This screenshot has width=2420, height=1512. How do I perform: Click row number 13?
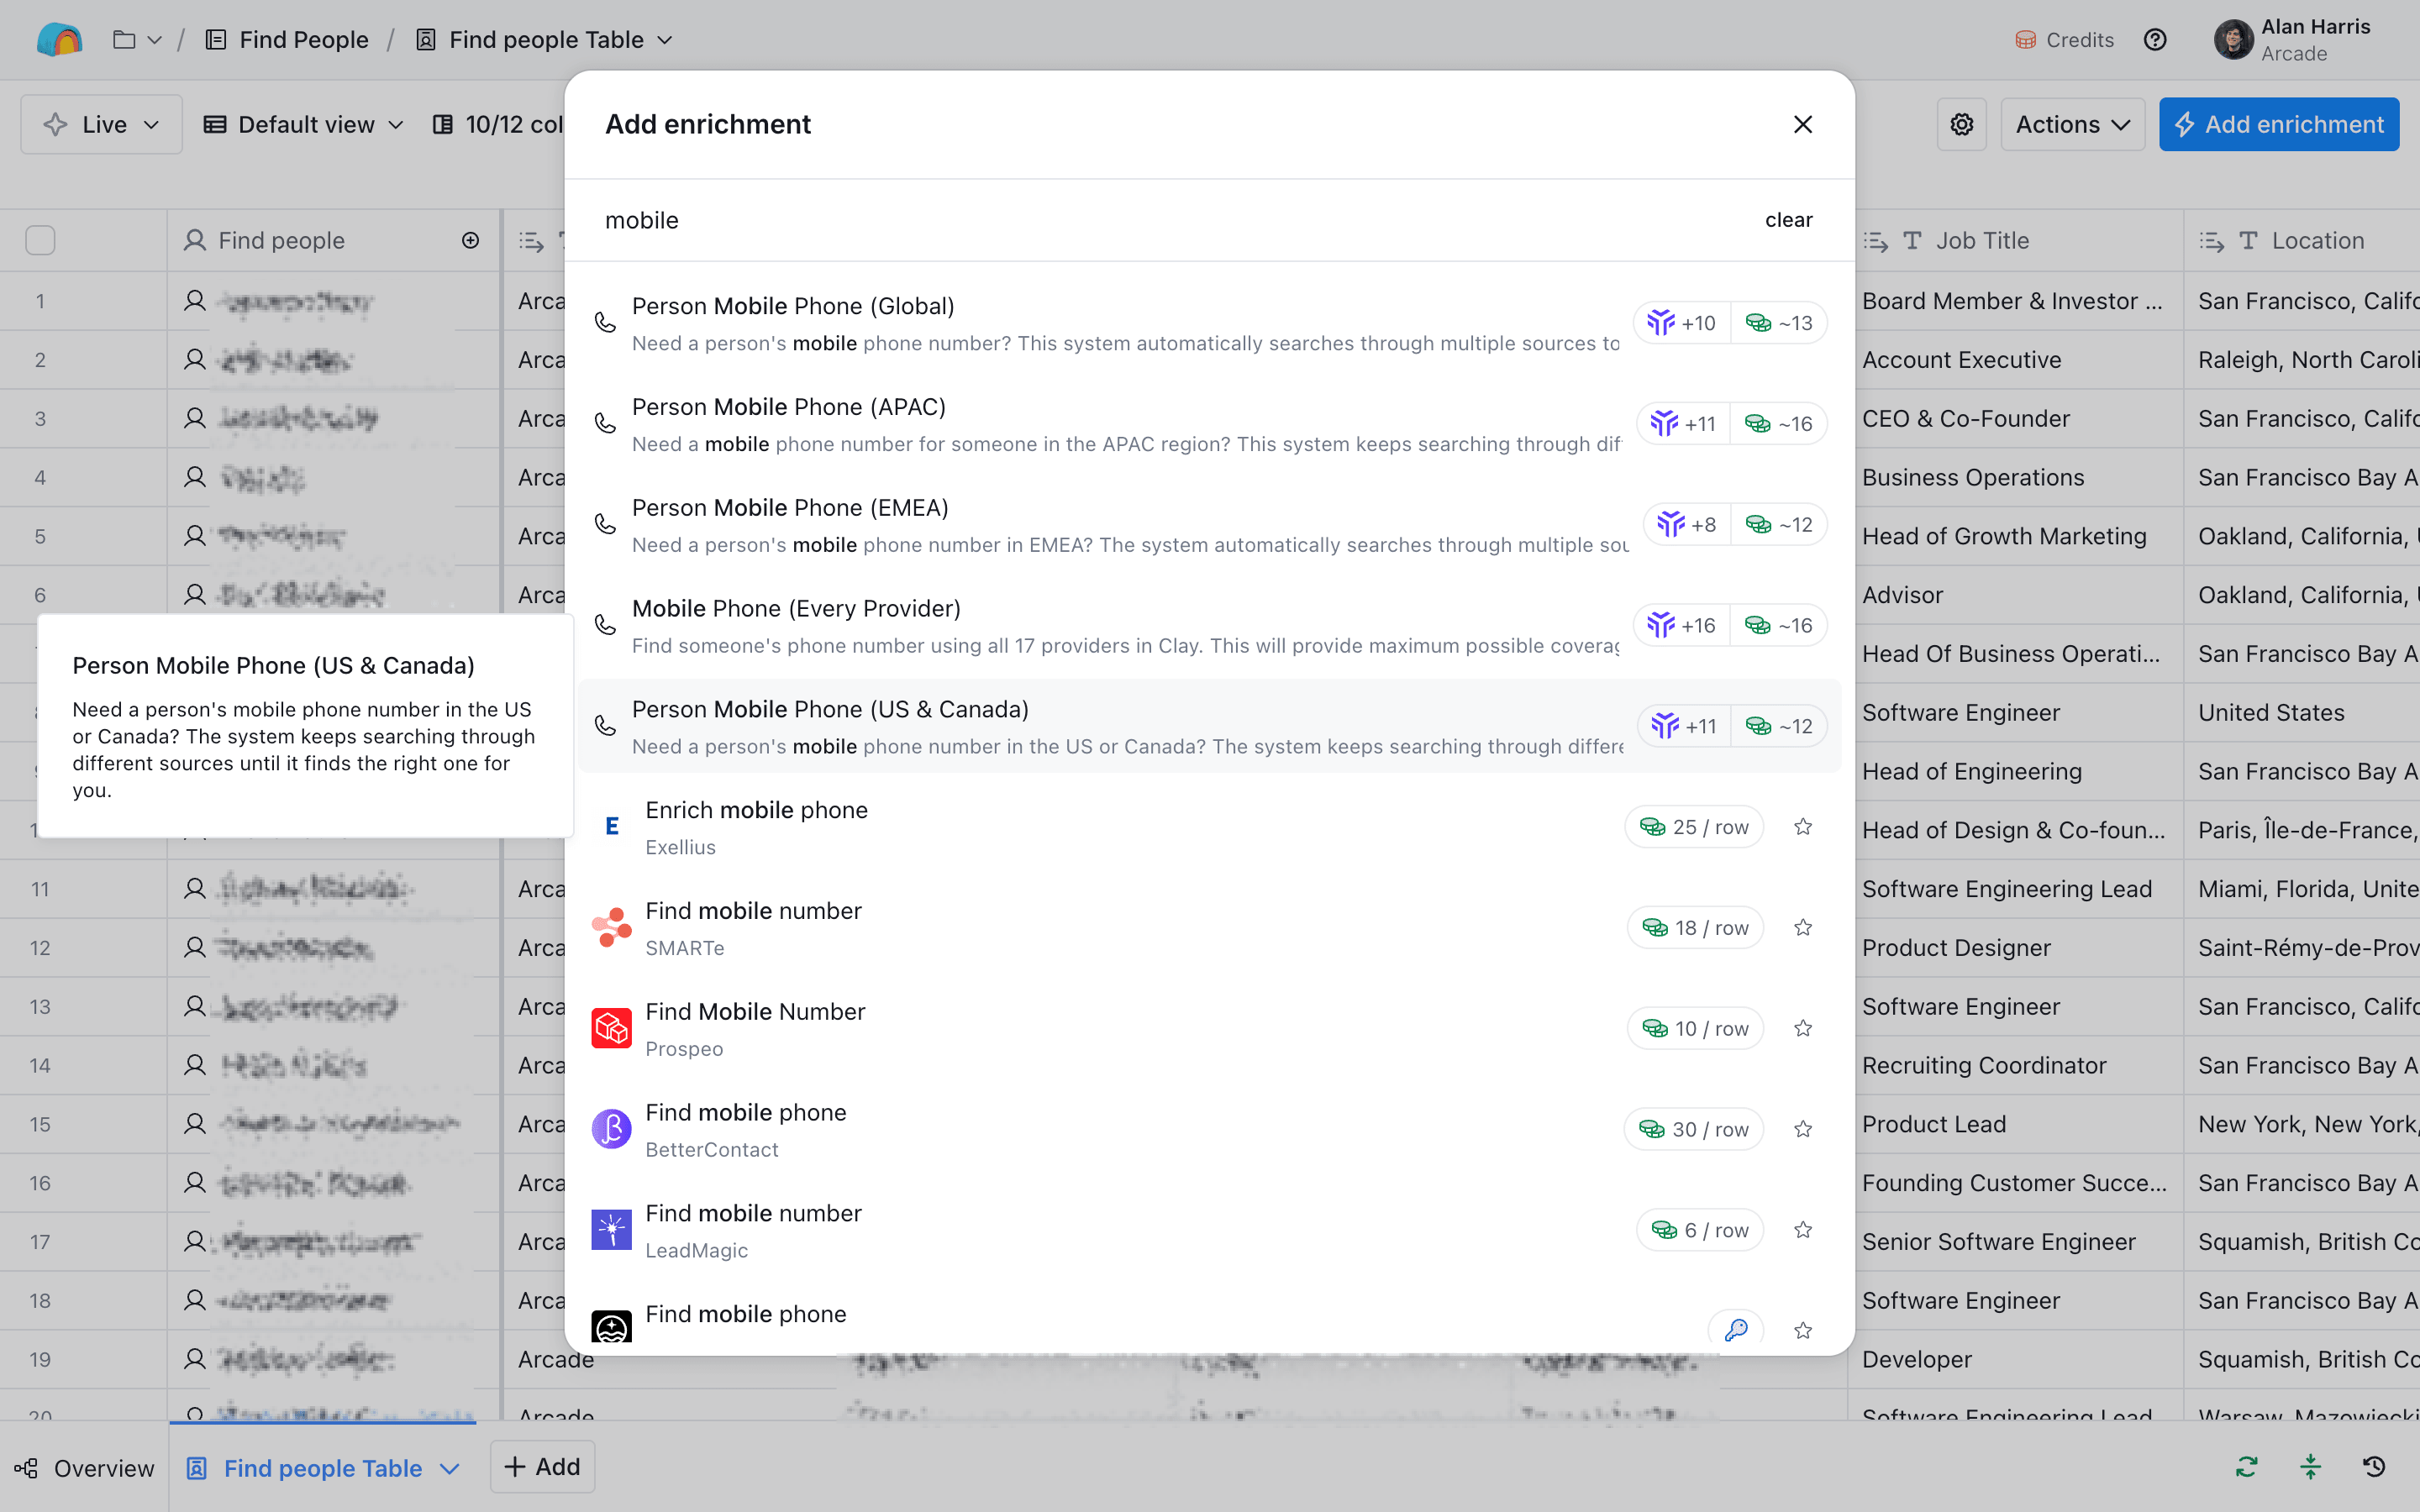(40, 1006)
